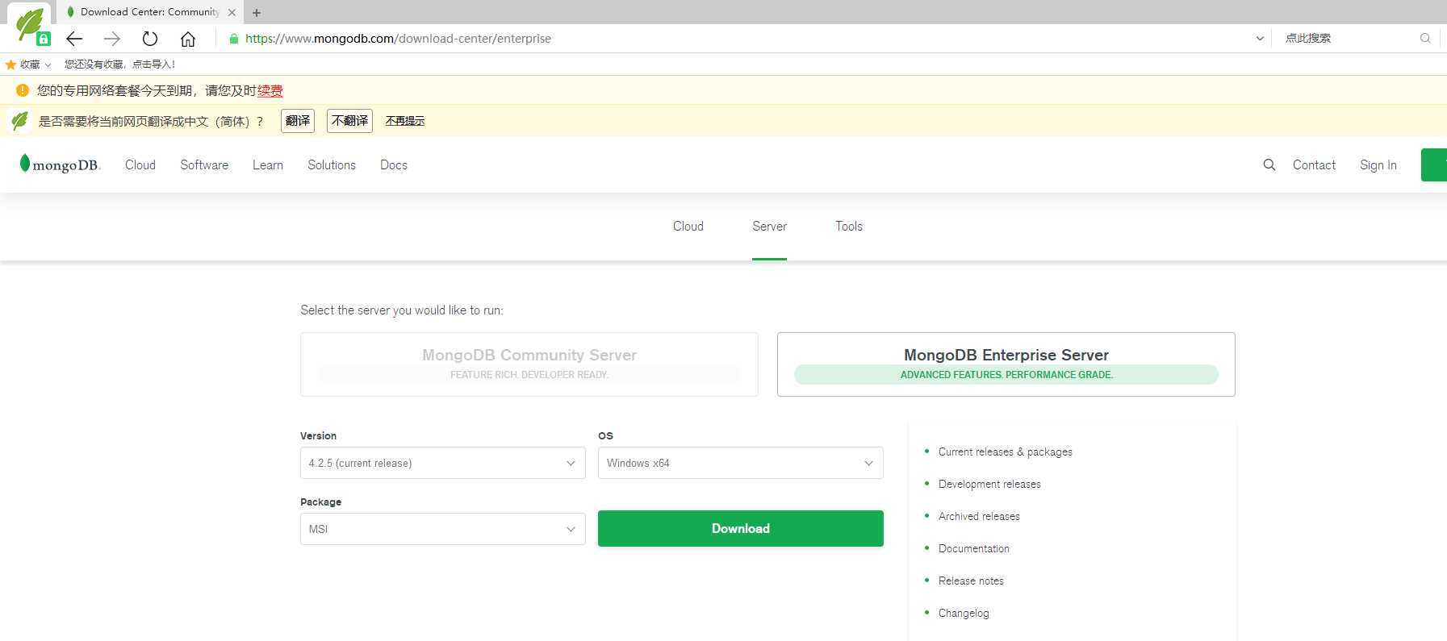1447x641 pixels.
Task: Click the 不翻译 button
Action: [x=349, y=121]
